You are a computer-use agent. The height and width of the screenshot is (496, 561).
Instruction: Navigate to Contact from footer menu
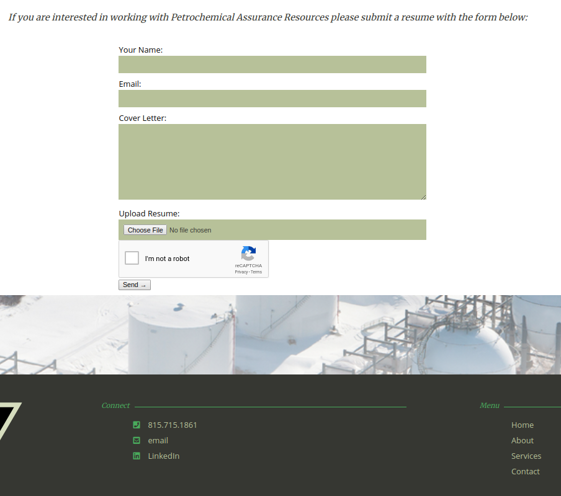coord(525,471)
